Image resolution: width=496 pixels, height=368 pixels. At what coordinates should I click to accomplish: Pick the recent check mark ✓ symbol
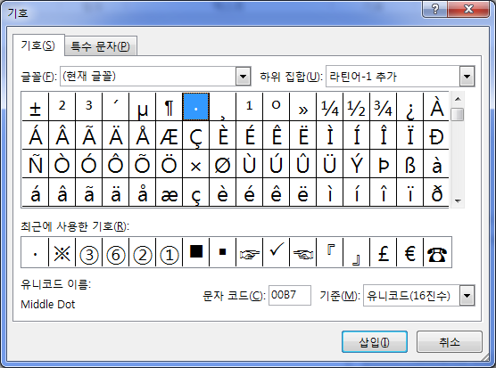point(276,252)
